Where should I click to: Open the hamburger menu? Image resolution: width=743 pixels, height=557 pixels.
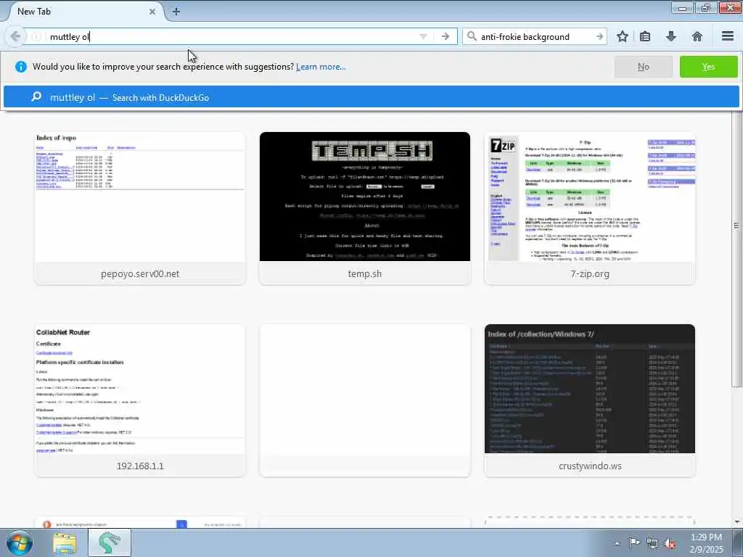click(x=728, y=36)
